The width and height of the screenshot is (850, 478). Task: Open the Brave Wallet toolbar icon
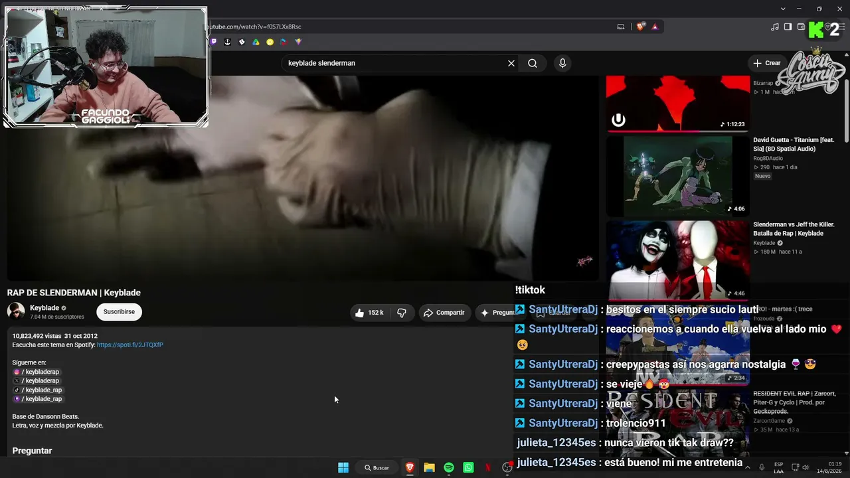(x=801, y=27)
